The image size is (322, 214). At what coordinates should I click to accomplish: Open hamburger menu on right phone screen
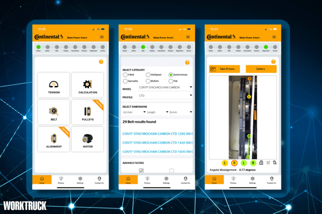[274, 37]
